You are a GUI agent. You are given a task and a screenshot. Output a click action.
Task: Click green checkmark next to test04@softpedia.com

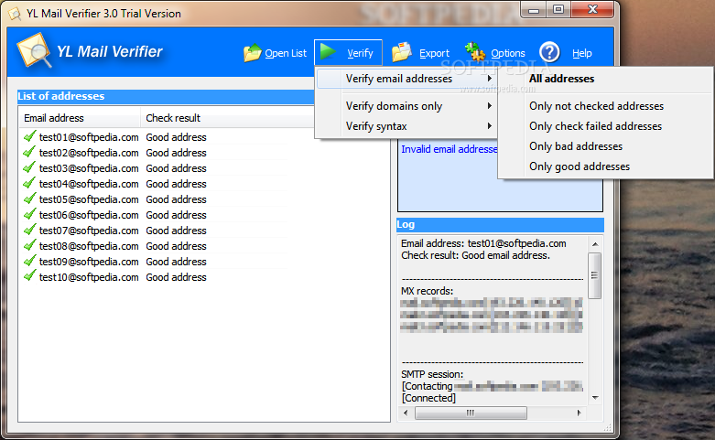point(29,183)
